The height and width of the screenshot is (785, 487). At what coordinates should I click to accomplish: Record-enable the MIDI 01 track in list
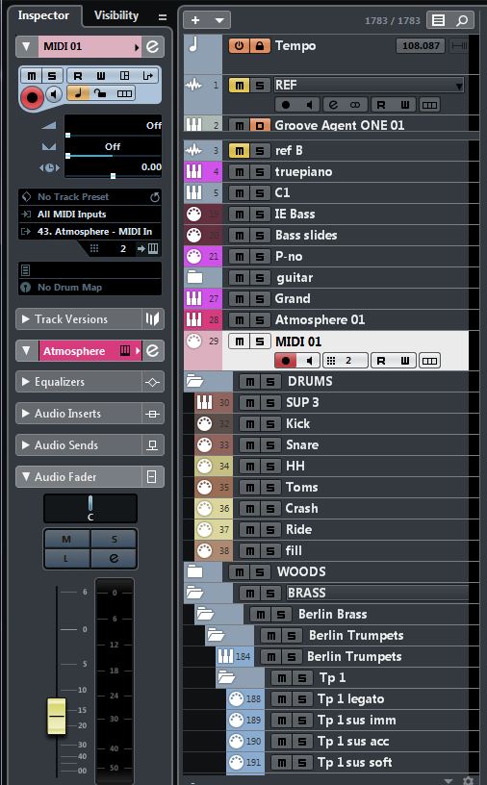coord(286,361)
